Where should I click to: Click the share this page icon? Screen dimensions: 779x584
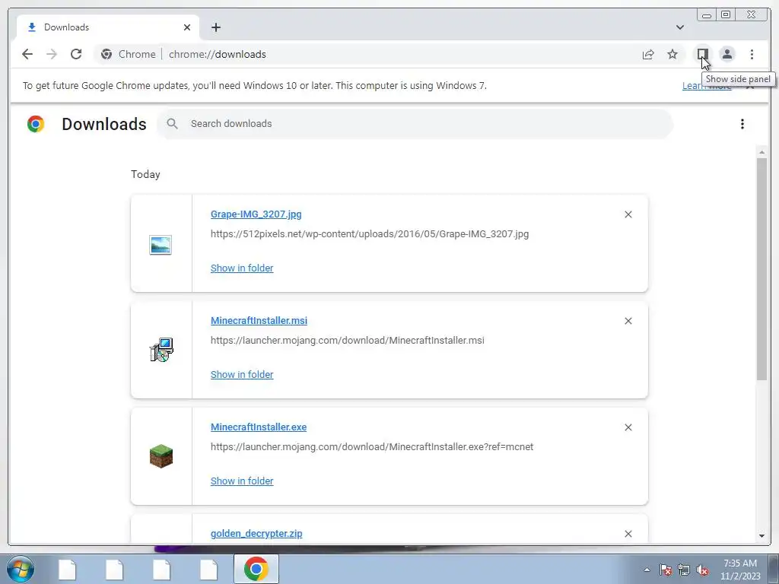[x=648, y=54]
